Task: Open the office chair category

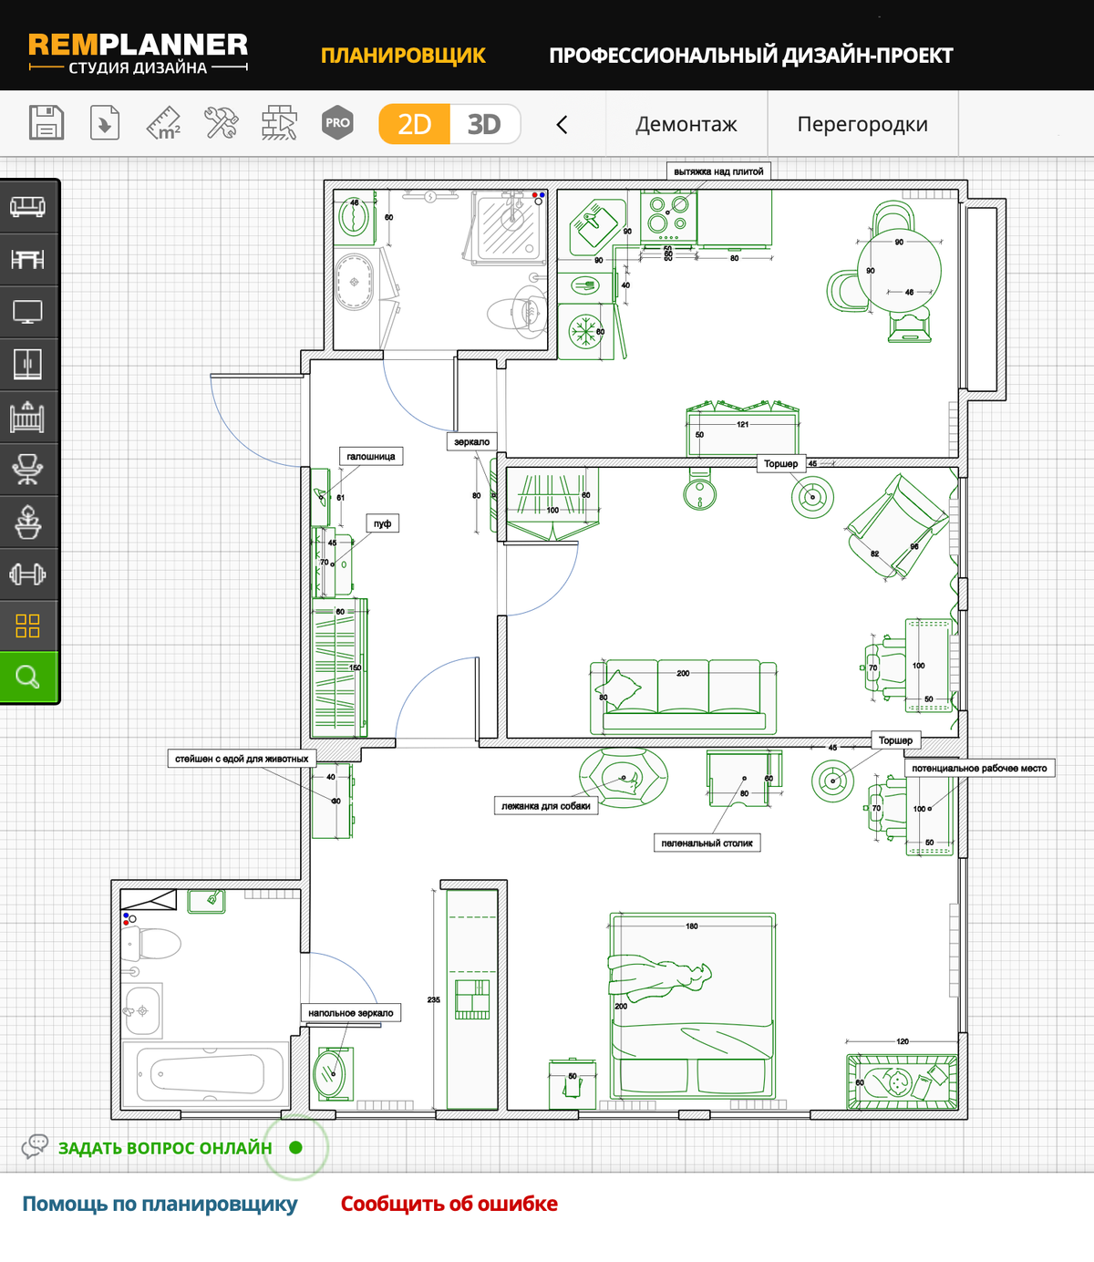Action: [x=28, y=470]
